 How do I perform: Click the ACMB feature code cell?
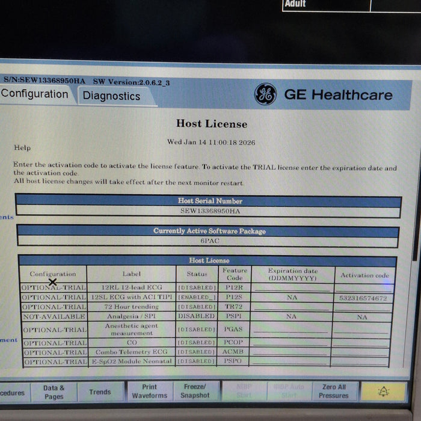coord(233,351)
